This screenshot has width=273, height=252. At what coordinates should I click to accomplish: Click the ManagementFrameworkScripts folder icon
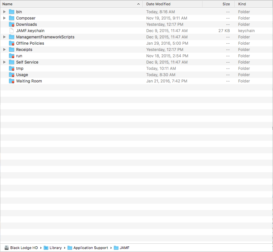tap(12, 37)
